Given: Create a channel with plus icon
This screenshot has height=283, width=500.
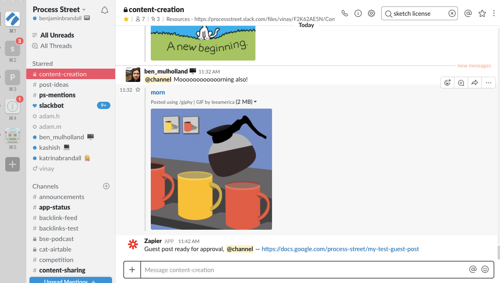Looking at the screenshot, I should (x=106, y=186).
